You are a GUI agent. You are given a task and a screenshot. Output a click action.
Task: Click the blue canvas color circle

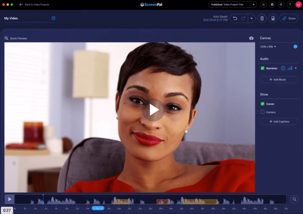(295, 46)
